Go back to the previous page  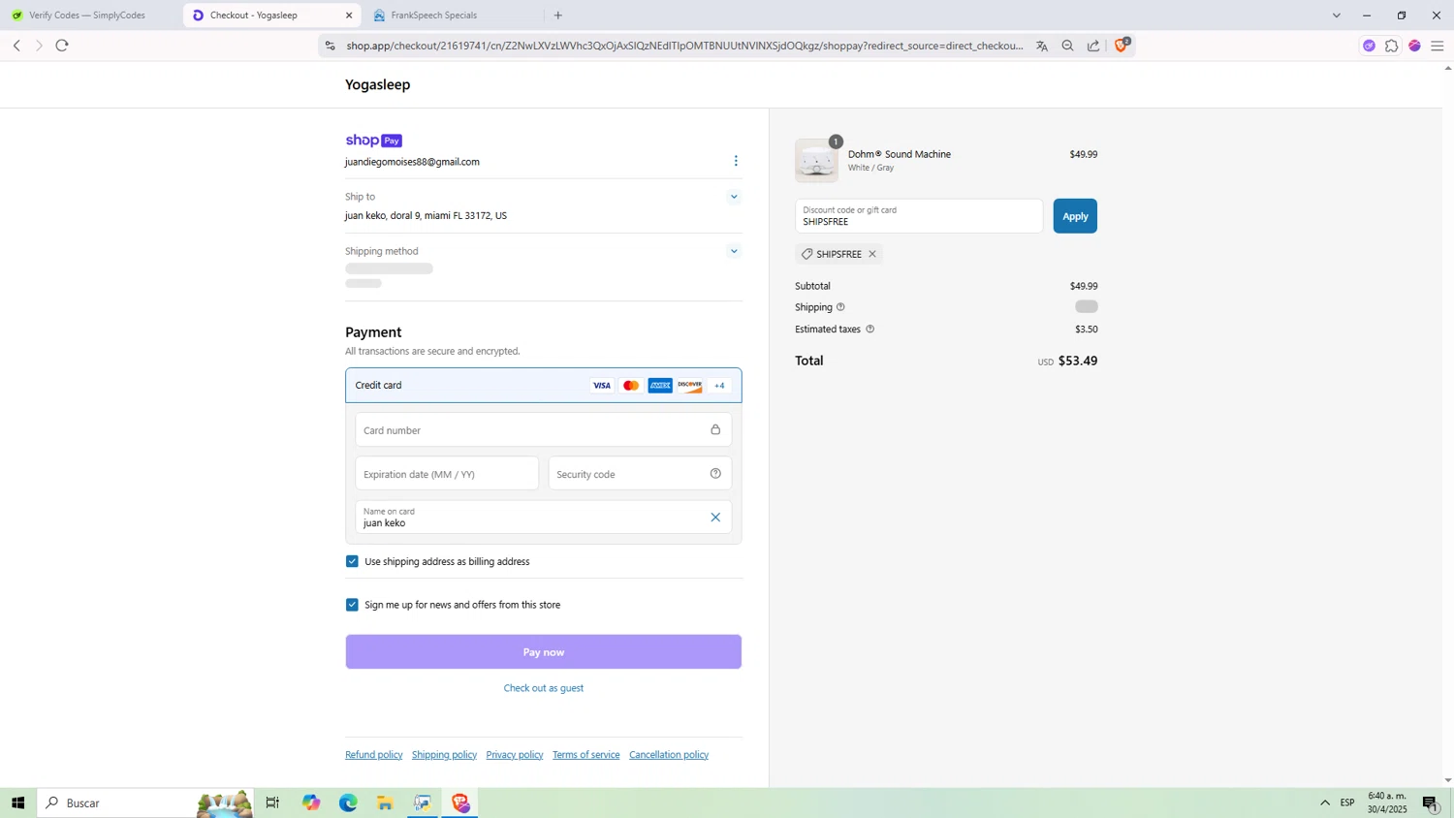pos(16,46)
